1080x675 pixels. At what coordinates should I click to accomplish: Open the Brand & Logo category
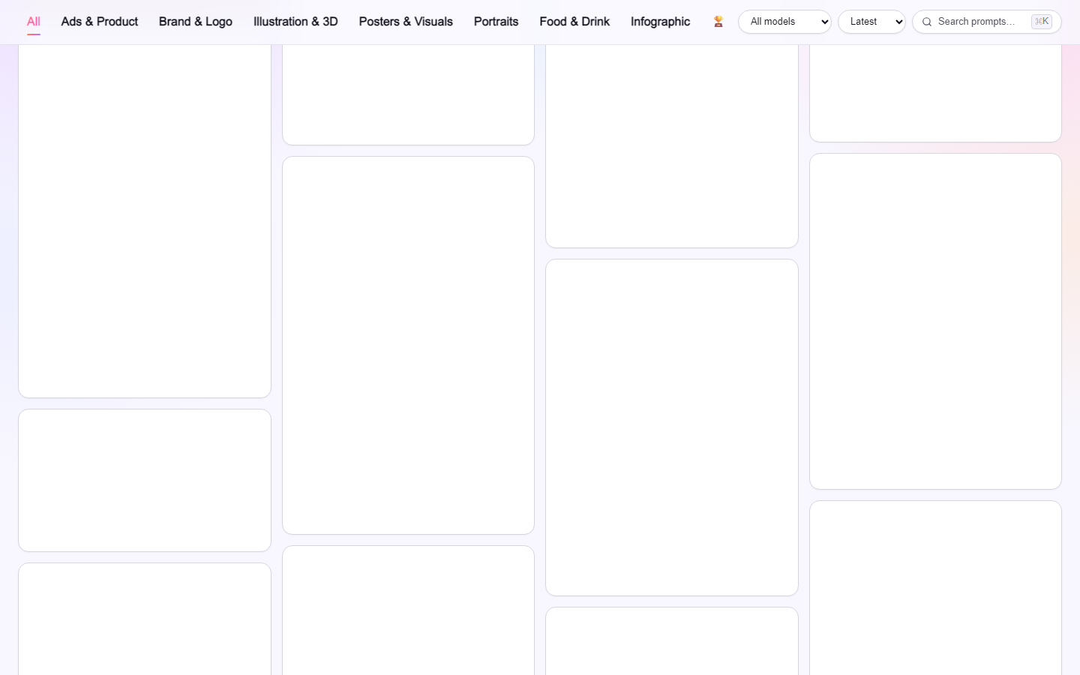[x=196, y=22]
